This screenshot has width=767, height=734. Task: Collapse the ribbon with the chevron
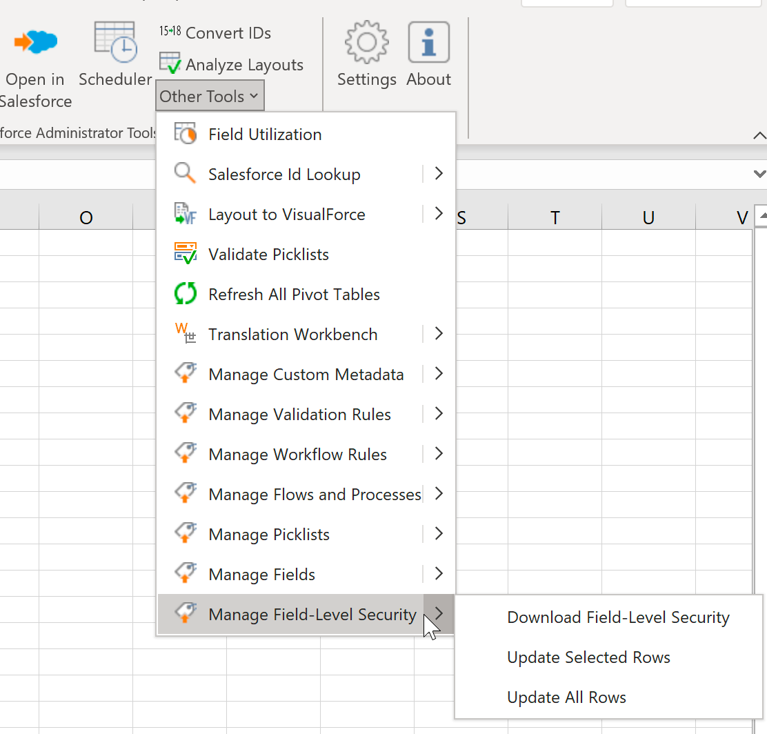[759, 135]
